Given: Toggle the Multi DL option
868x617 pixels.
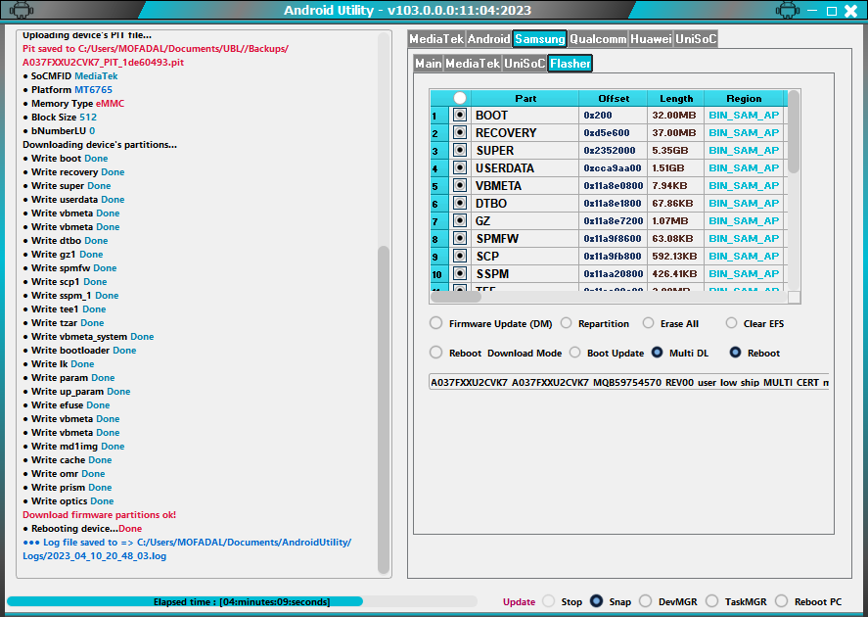Looking at the screenshot, I should [657, 353].
